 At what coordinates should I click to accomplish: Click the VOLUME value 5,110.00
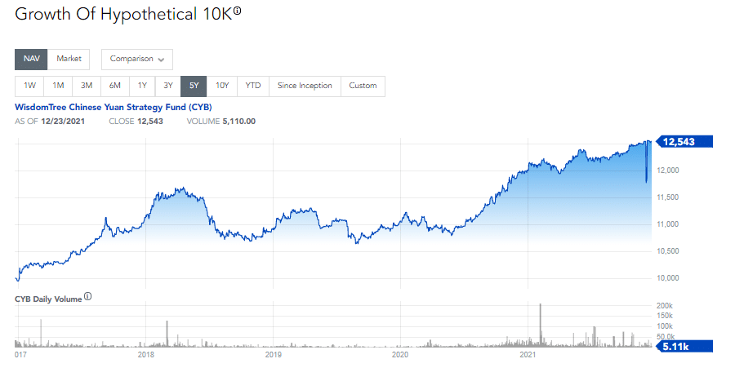pyautogui.click(x=239, y=122)
